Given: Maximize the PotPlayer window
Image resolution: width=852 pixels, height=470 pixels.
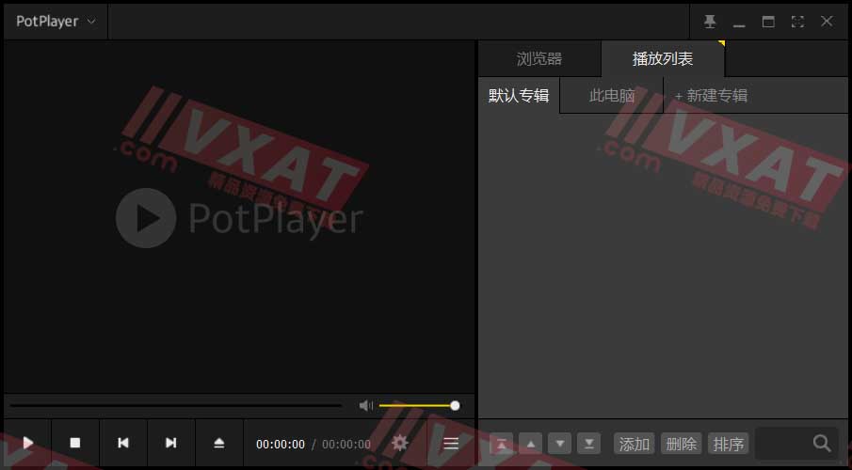Looking at the screenshot, I should (768, 22).
